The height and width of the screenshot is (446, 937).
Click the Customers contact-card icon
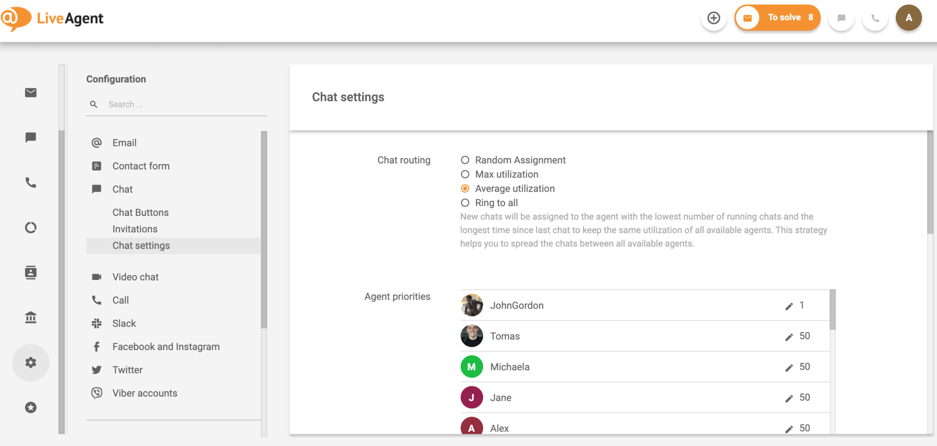tap(31, 272)
